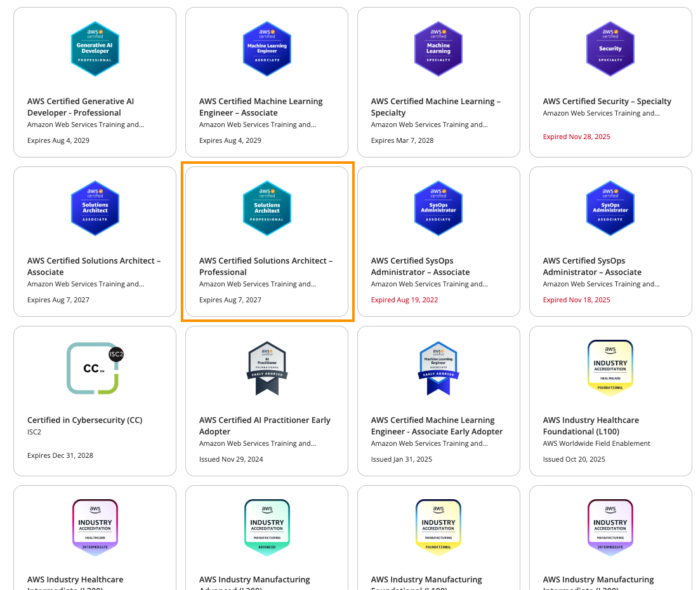This screenshot has width=698, height=590.
Task: Open the Solutions Architect Associate badge image
Action: [95, 208]
